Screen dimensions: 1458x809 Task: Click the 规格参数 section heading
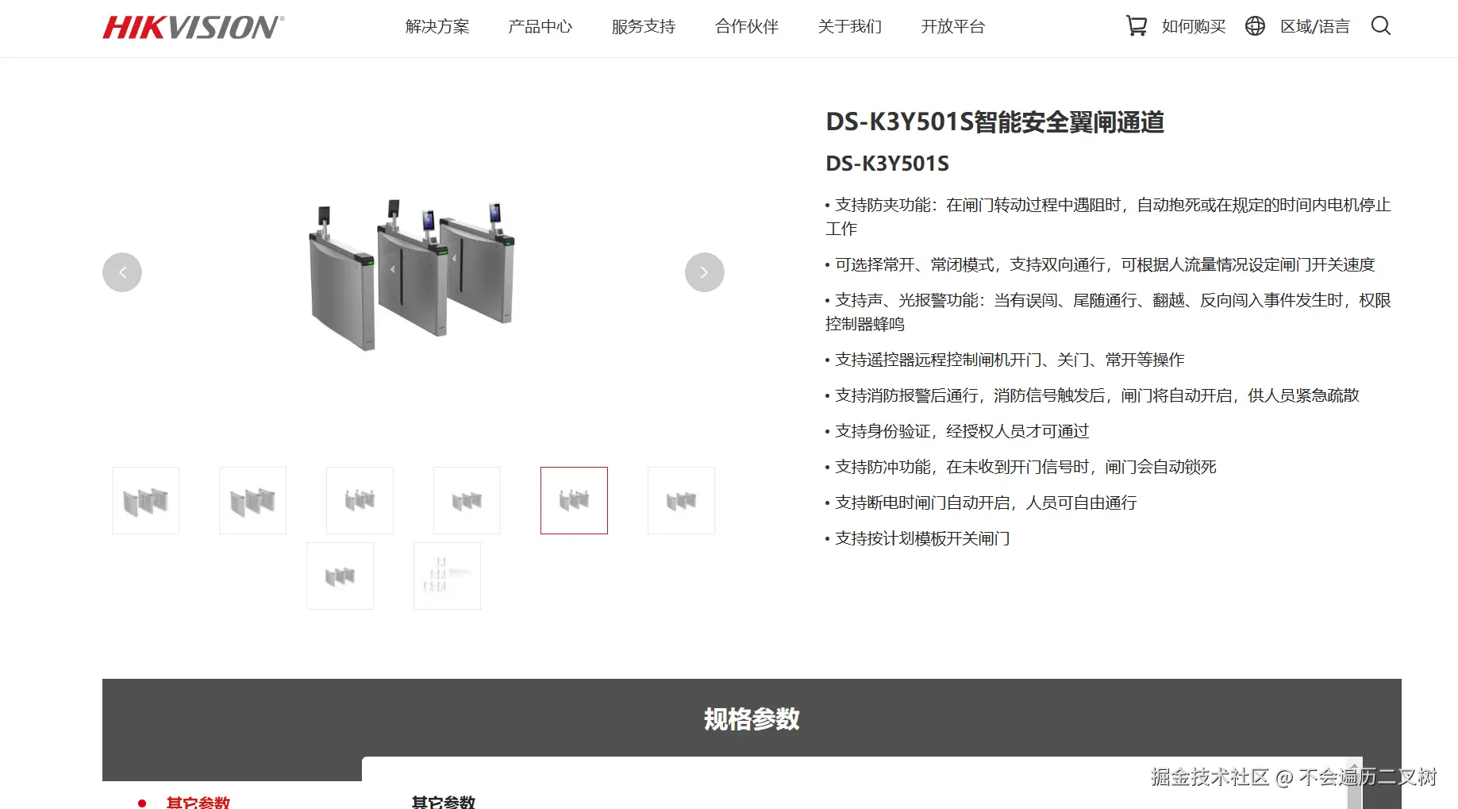click(752, 718)
